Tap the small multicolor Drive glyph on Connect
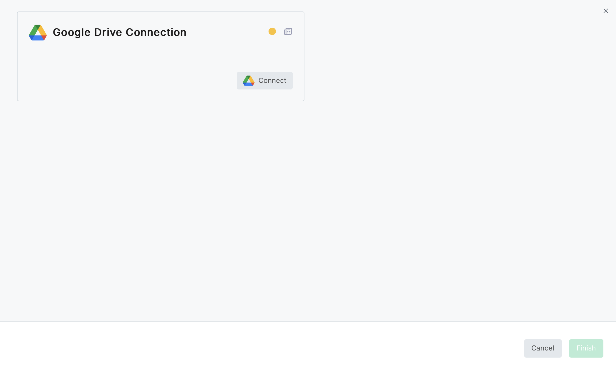This screenshot has height=371, width=616. [x=249, y=81]
